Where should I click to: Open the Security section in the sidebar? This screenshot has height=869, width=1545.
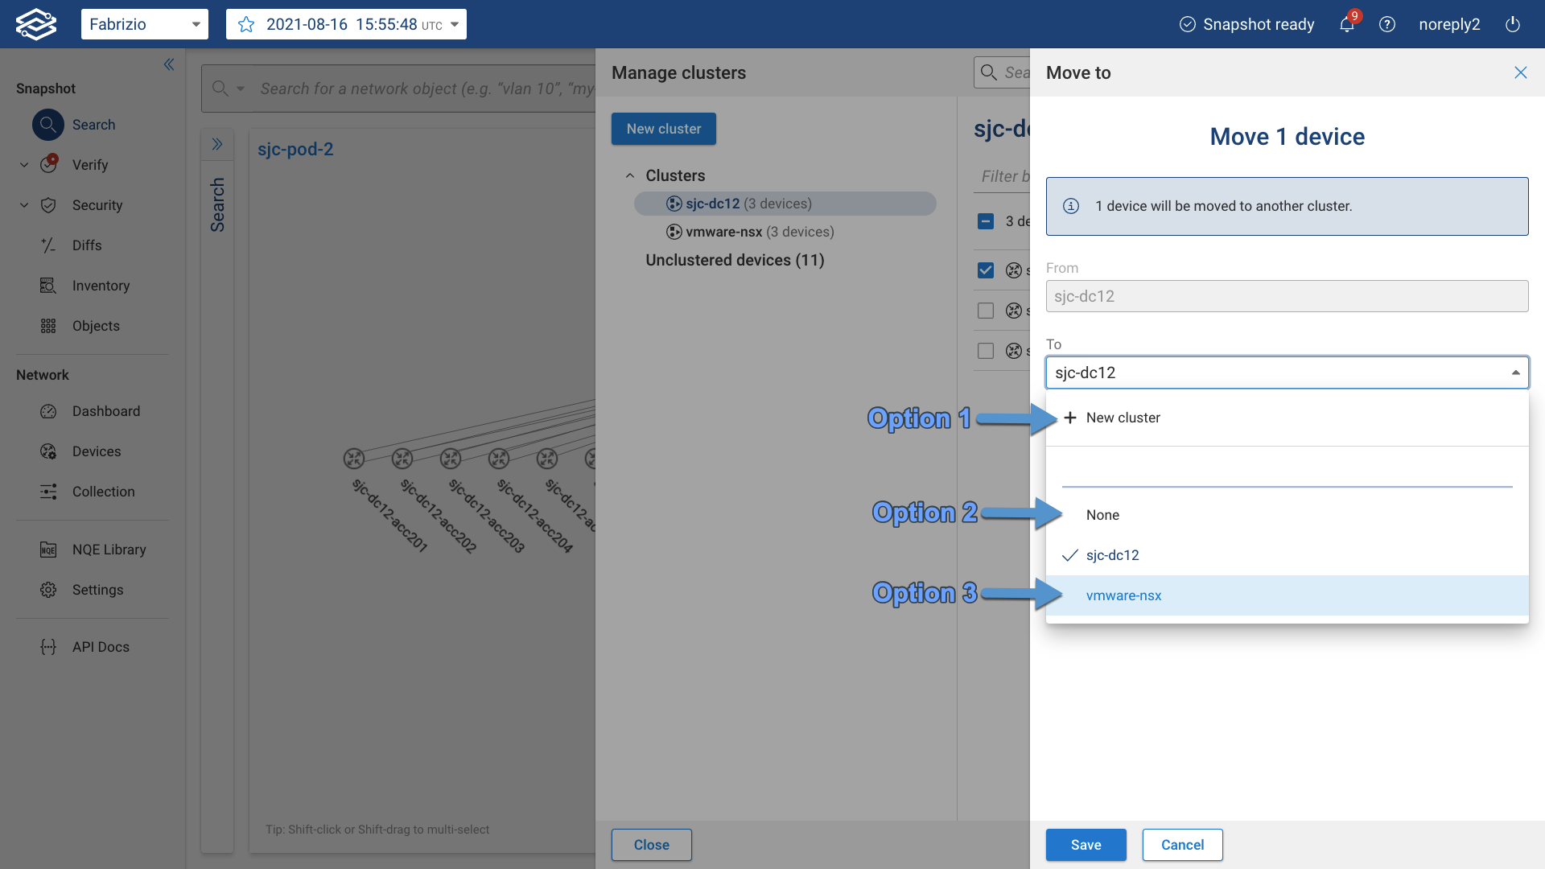(x=97, y=205)
